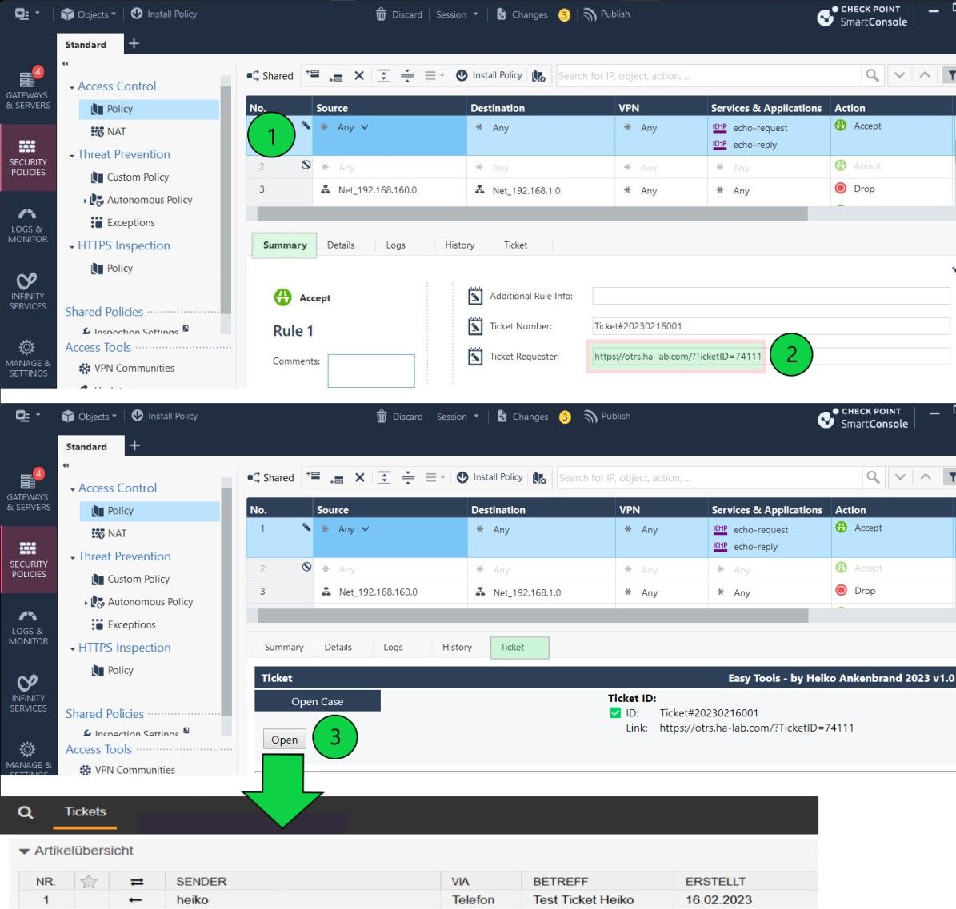This screenshot has height=909, width=956.
Task: Toggle the star in the article table header
Action: click(x=89, y=881)
